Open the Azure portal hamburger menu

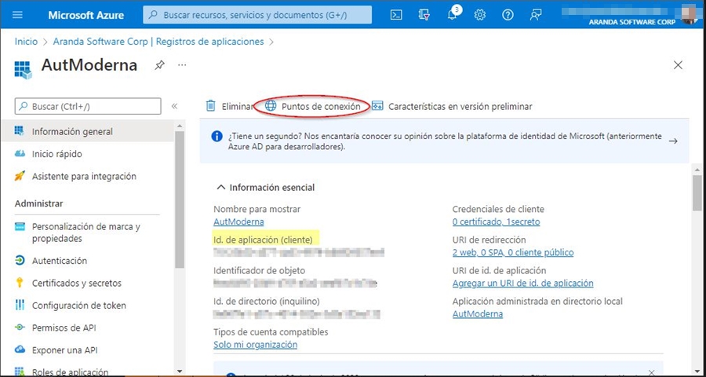pos(17,14)
